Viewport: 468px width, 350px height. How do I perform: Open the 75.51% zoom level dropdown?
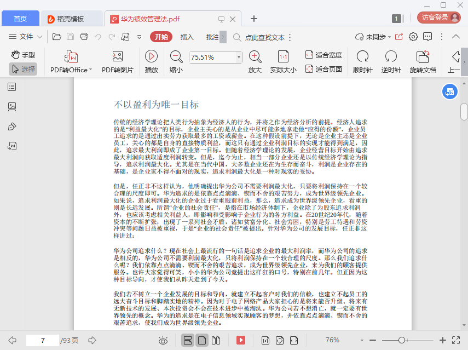click(239, 57)
